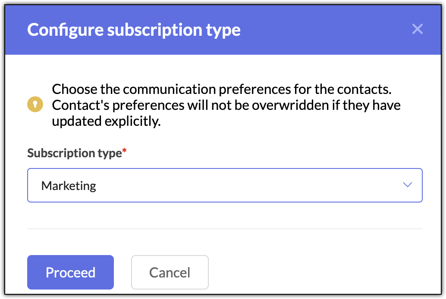Image resolution: width=446 pixels, height=299 pixels.
Task: Open the Subscription type combo box
Action: (224, 186)
